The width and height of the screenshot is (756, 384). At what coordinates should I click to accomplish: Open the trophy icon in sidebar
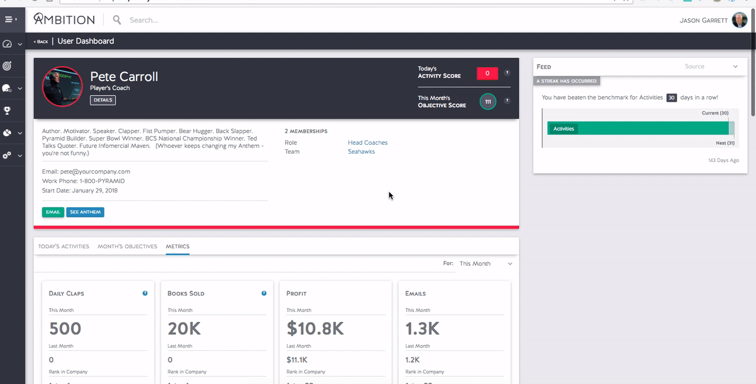7,110
